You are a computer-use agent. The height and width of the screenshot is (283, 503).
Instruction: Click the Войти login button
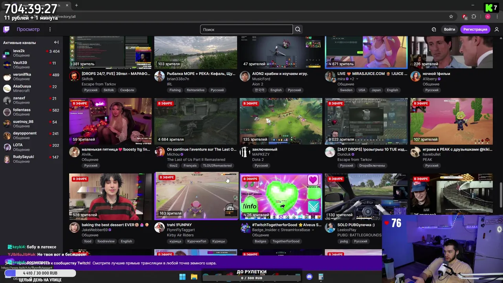[450, 29]
